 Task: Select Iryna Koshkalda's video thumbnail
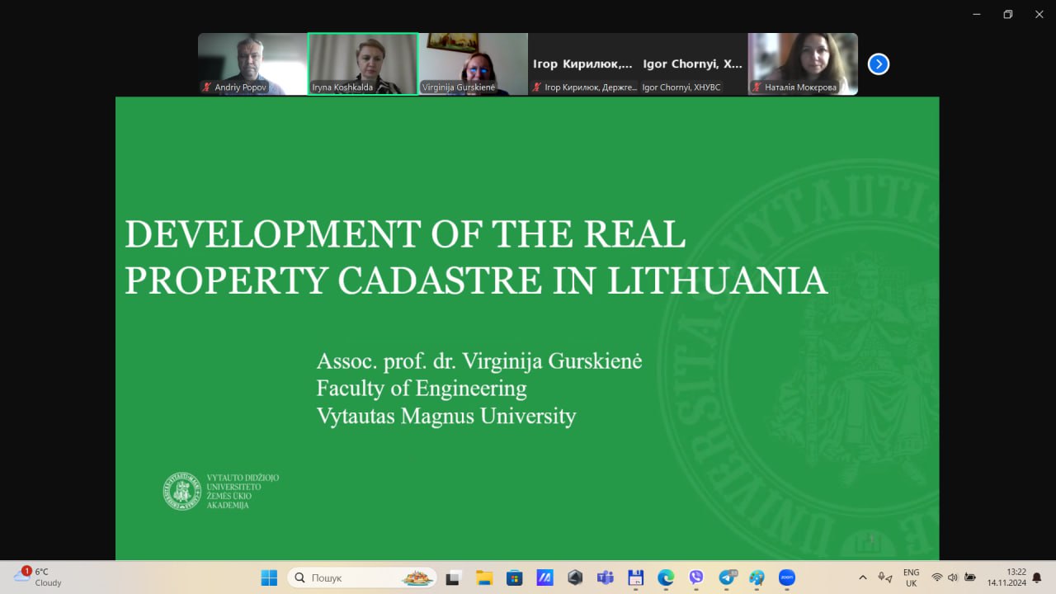click(x=363, y=64)
